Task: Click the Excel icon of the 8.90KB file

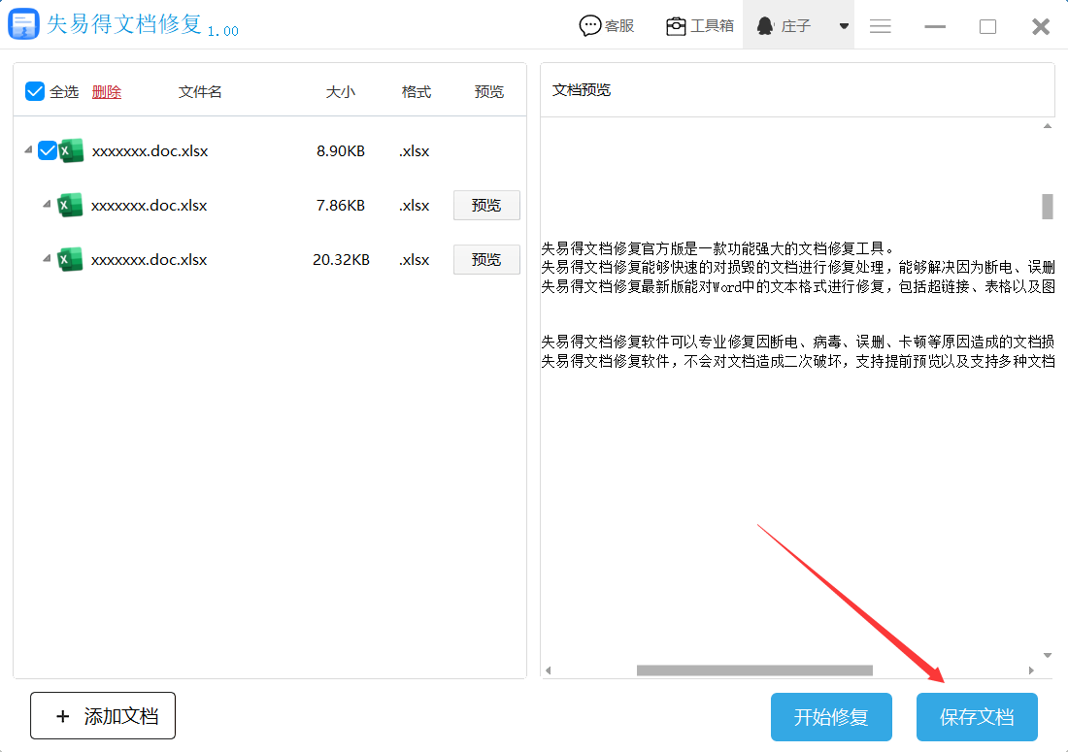Action: pos(72,150)
